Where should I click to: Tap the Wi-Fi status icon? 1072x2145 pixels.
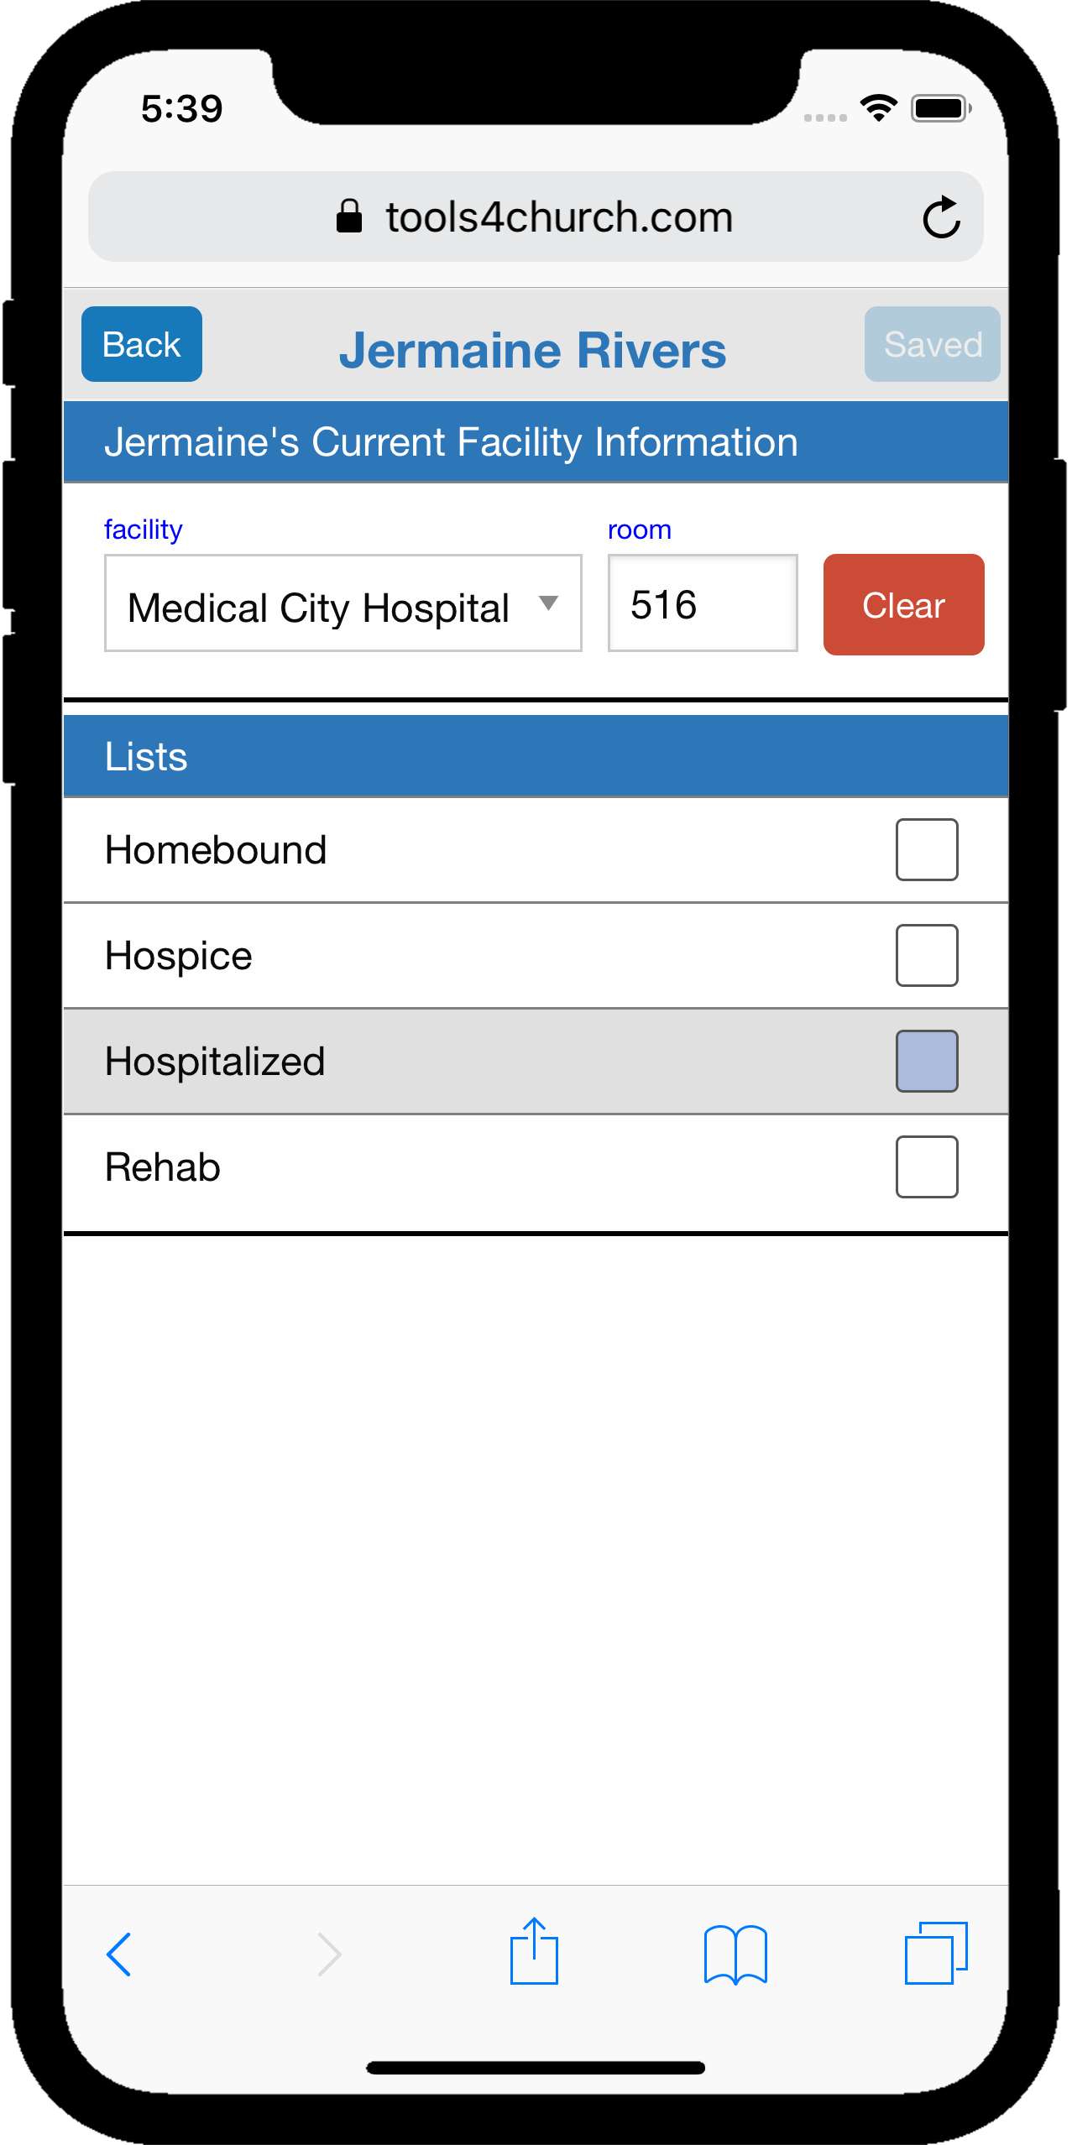click(x=878, y=108)
